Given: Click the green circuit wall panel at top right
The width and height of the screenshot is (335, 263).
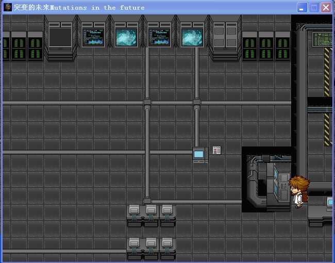Looking at the screenshot, I should 322,39.
